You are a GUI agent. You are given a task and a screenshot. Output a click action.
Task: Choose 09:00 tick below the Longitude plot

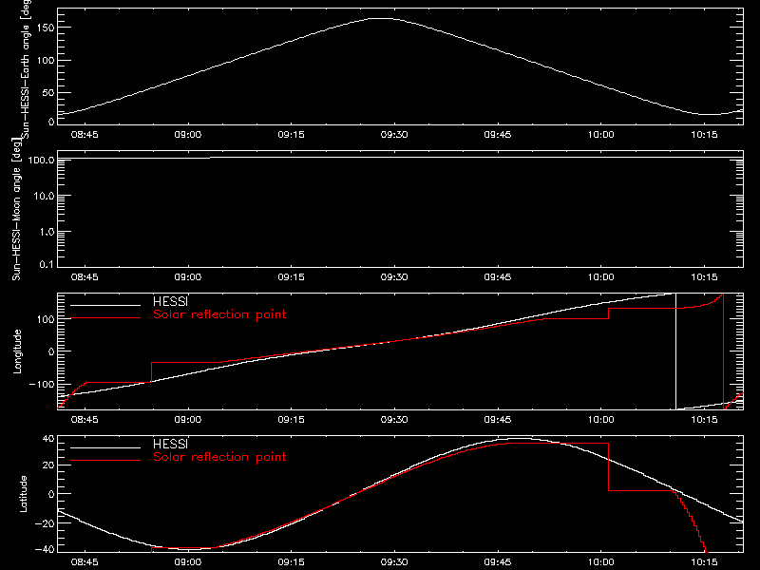click(x=187, y=420)
